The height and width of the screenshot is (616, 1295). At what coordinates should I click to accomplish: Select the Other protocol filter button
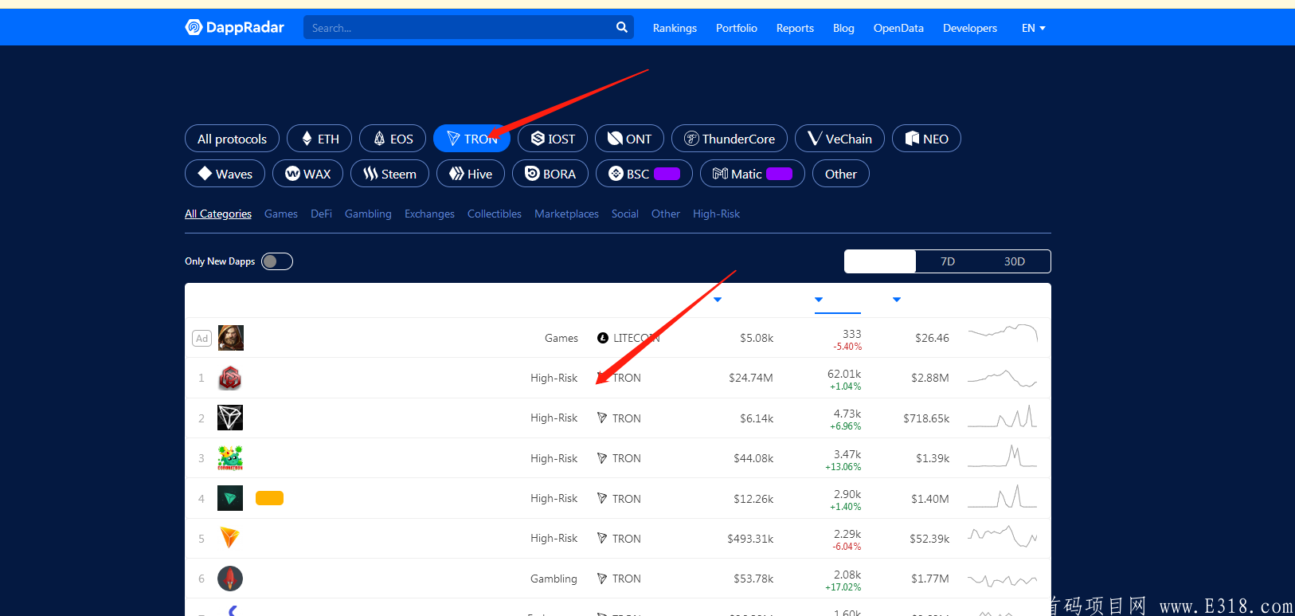[841, 174]
